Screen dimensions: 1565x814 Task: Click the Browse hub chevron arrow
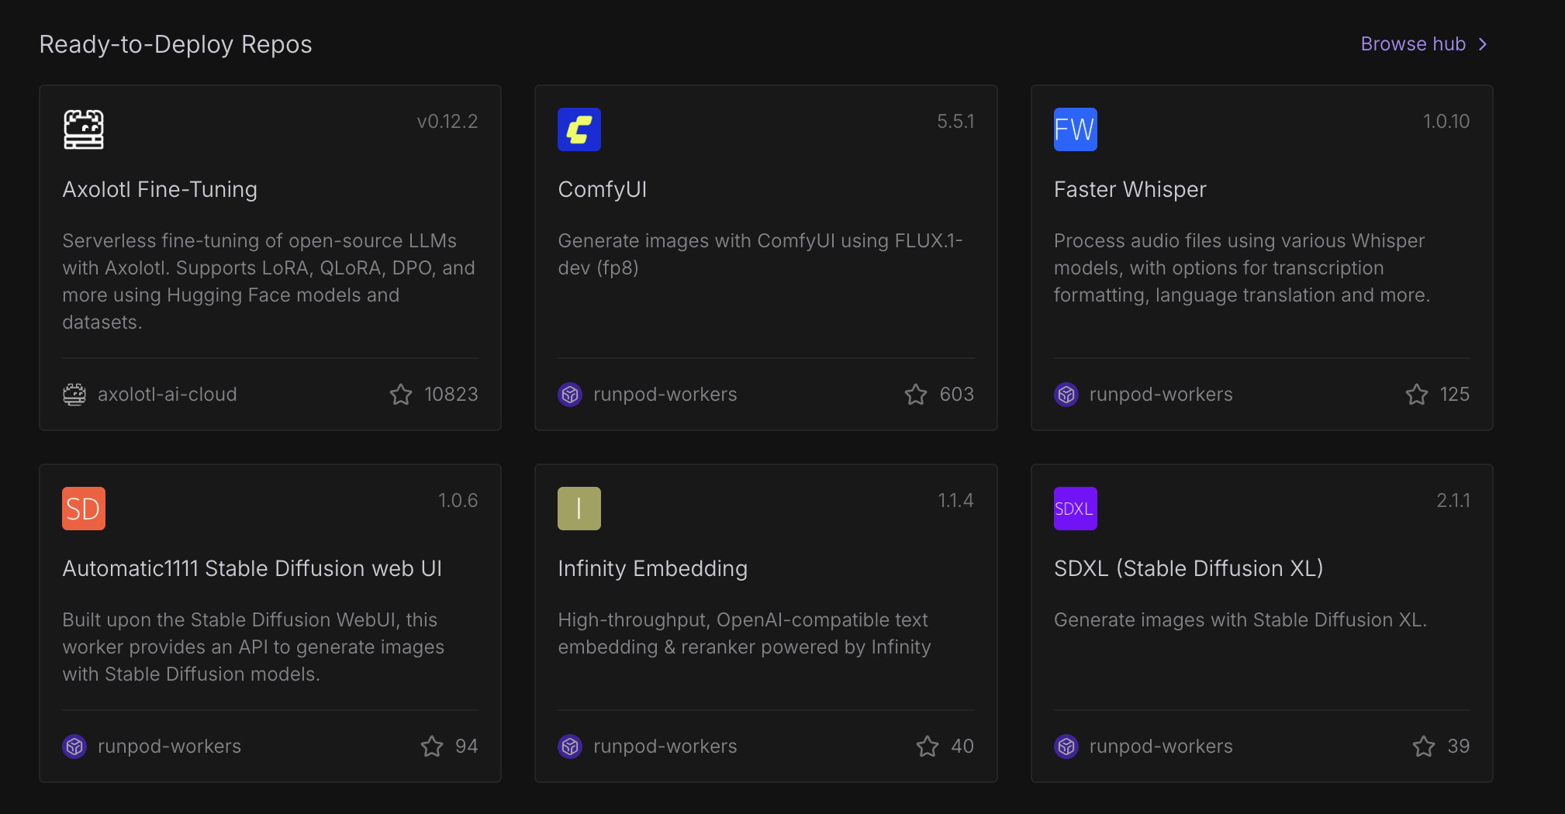[1483, 44]
